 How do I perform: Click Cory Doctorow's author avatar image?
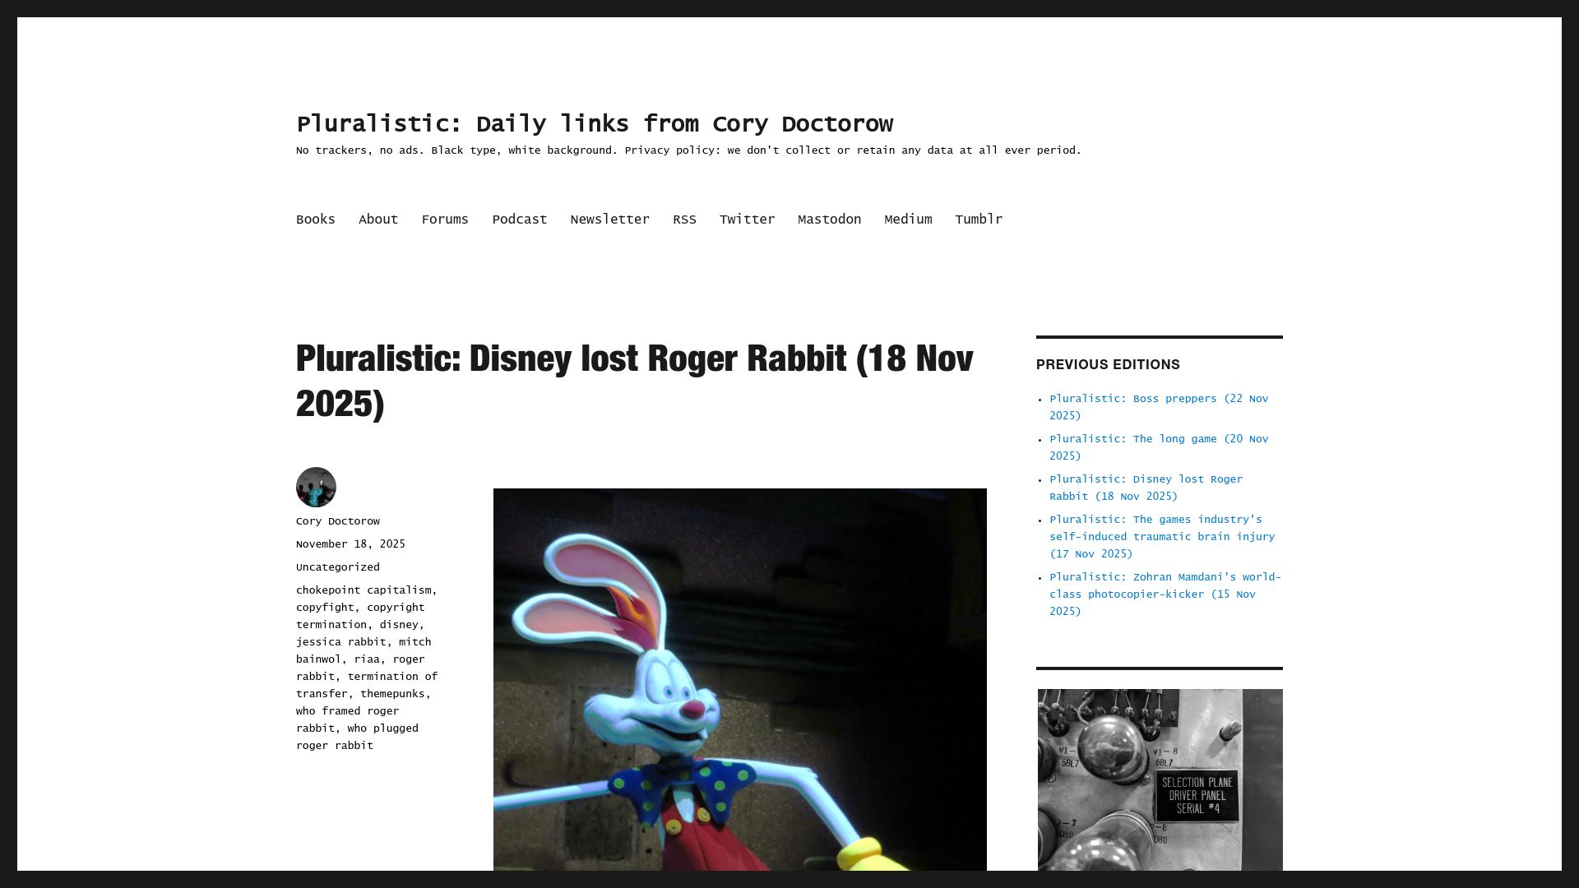316,487
